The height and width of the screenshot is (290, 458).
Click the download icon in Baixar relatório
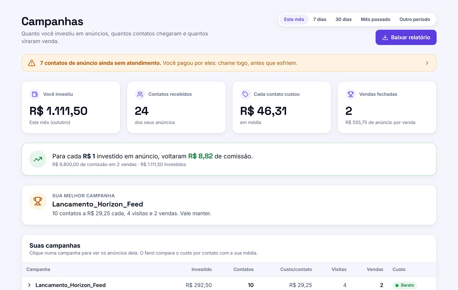(x=385, y=38)
